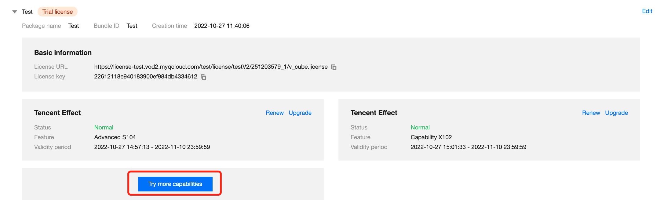The width and height of the screenshot is (664, 207).
Task: Upgrade the Capability X102 Tencent Effect
Action: pos(616,113)
